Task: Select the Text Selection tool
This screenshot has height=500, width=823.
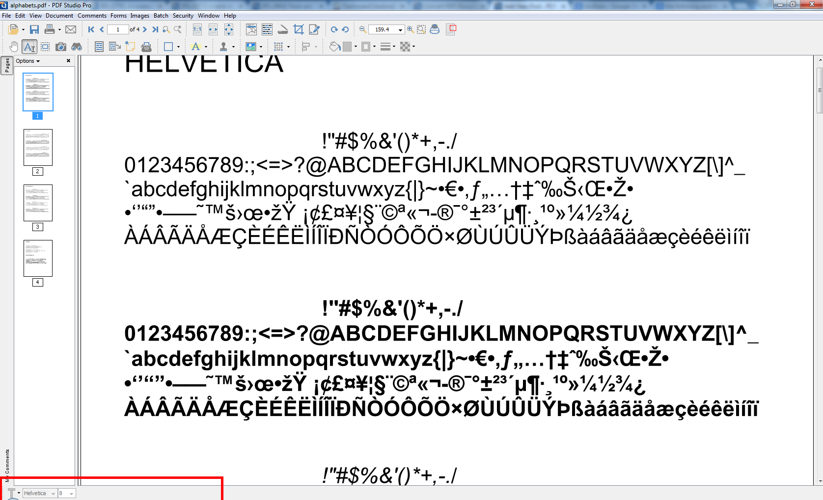Action: point(29,47)
